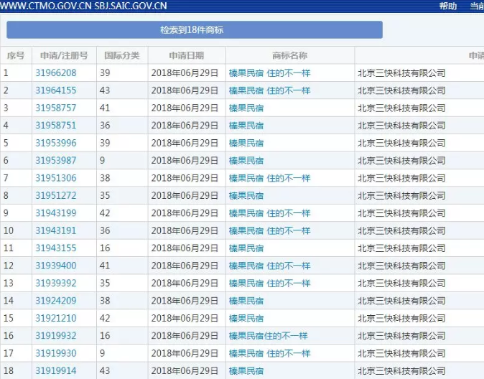Open 榛果民宿 trademark name in row 3
This screenshot has height=379, width=484.
tap(246, 108)
